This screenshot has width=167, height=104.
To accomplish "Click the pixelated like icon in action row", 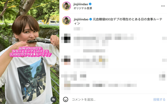I will click(x=66, y=76).
